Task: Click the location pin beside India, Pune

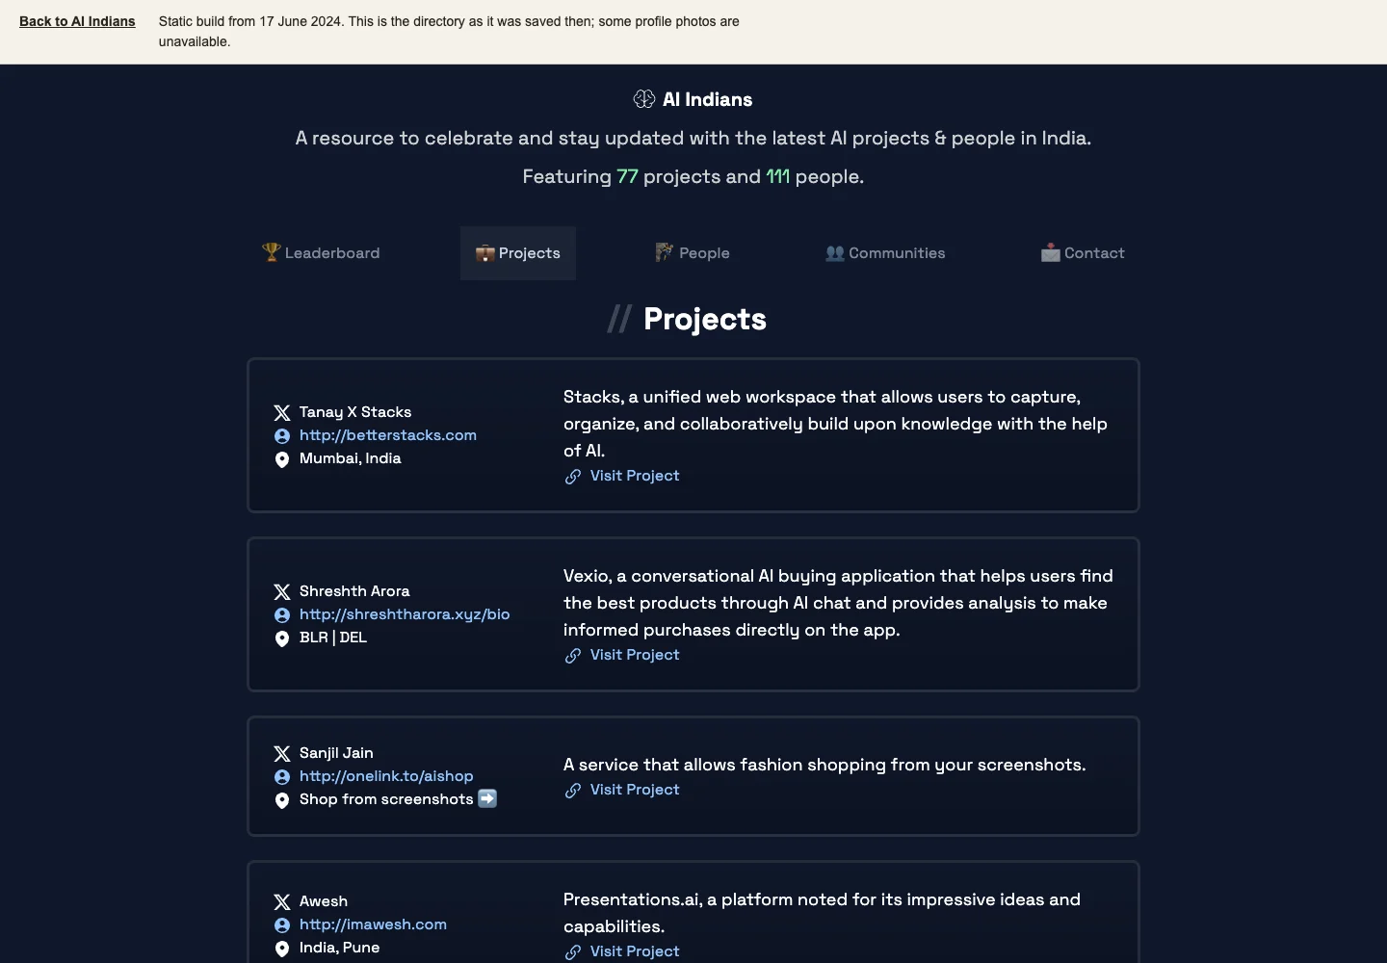Action: click(x=282, y=950)
